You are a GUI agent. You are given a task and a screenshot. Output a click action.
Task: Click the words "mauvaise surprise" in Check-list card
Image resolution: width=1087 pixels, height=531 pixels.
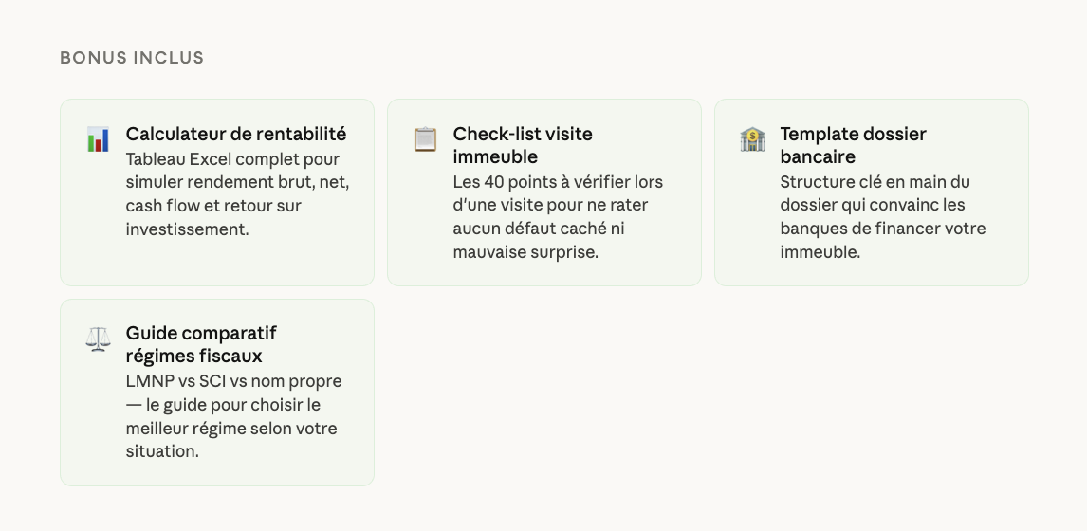pos(525,252)
